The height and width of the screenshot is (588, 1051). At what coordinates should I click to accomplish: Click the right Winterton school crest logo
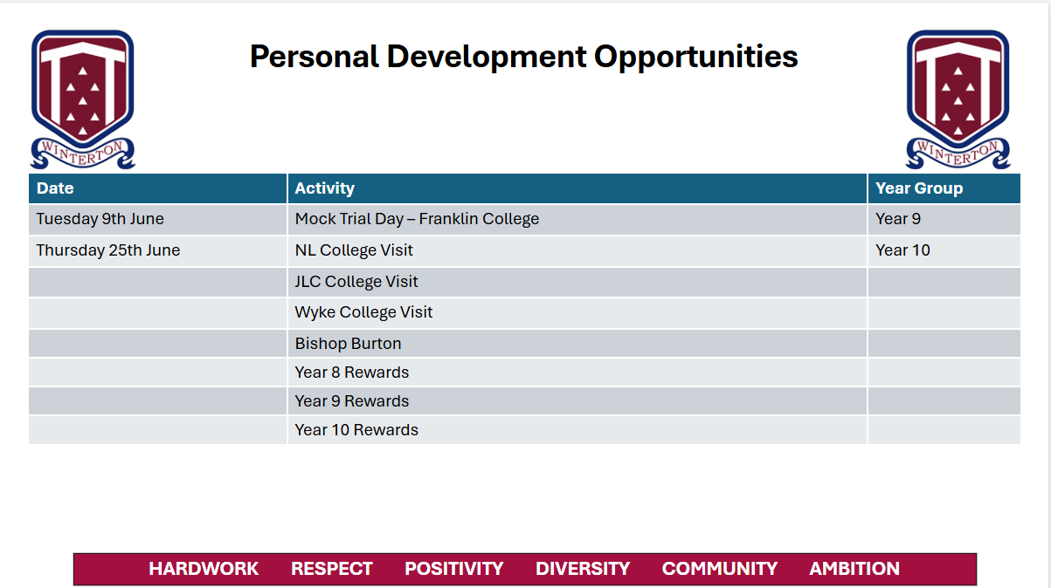pyautogui.click(x=958, y=98)
